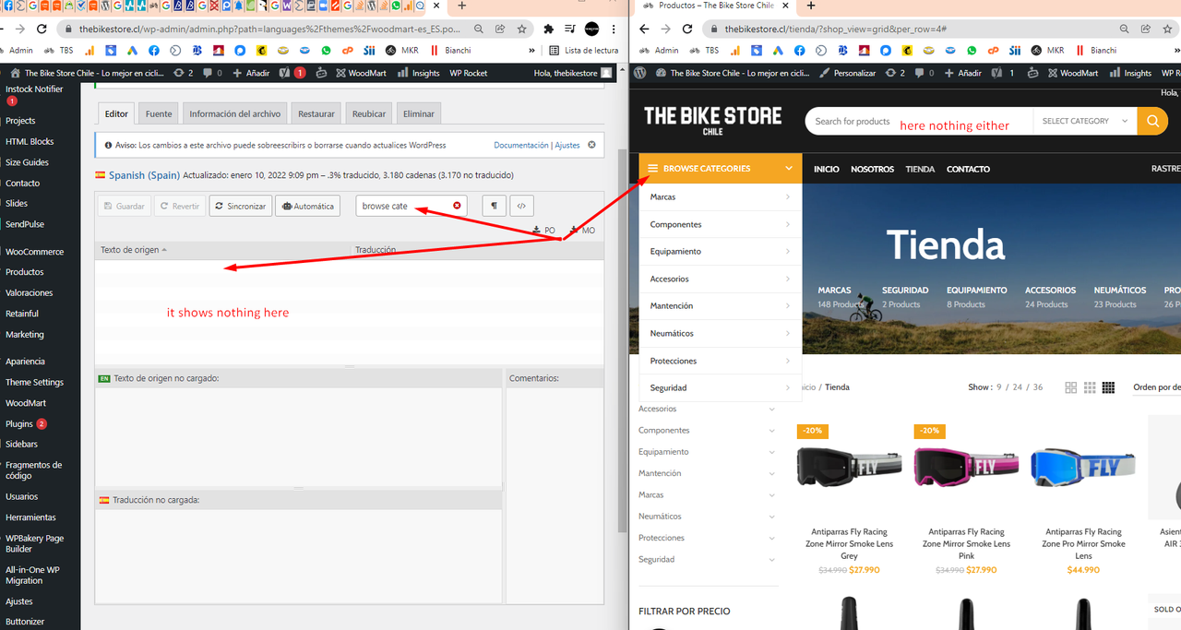
Task: Expand Accesorios in the sidebar category filter
Action: point(772,409)
